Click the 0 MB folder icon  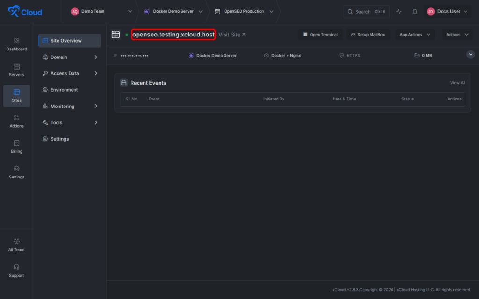[x=417, y=56]
